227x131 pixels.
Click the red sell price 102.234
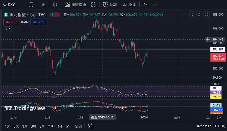tap(11, 22)
